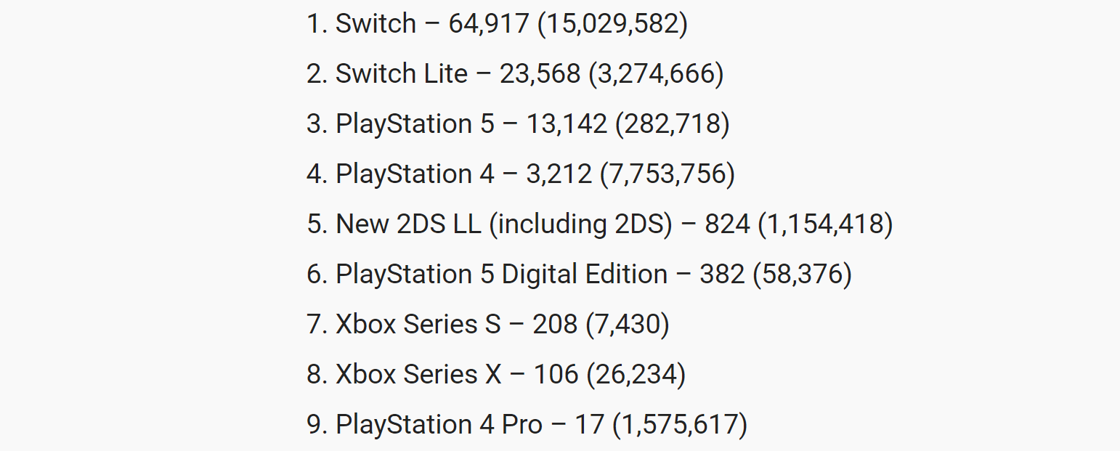Select the PlayStation 5 total 282,718
This screenshot has width=1120, height=451.
point(673,124)
